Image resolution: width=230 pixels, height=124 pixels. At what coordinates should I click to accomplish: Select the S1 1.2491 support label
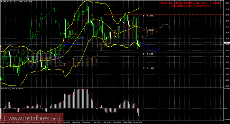click(x=149, y=54)
